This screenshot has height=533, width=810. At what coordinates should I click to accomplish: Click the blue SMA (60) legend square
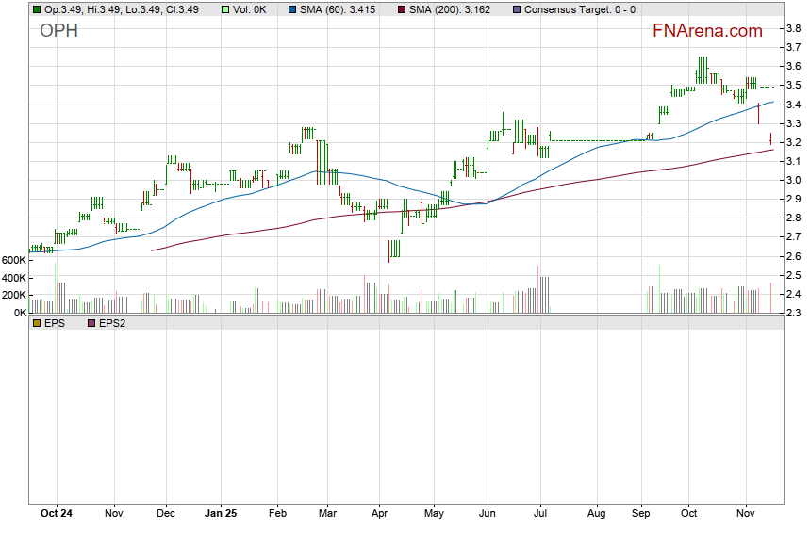click(291, 9)
